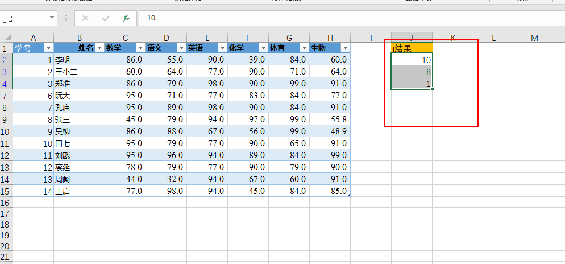Screen dimensions: 565x264
Task: Click the fill handle of selected range
Action: [432, 89]
